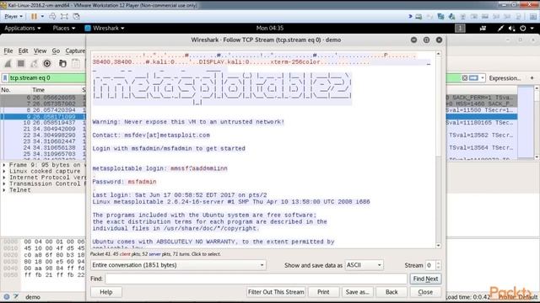Open Wireshark app menu in top panel
This screenshot has width=540, height=303.
point(105,28)
